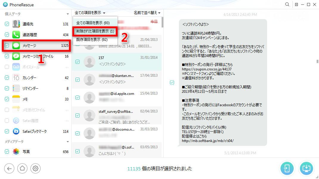Toggle the 連絡先 checkbox

pyautogui.click(x=7, y=24)
